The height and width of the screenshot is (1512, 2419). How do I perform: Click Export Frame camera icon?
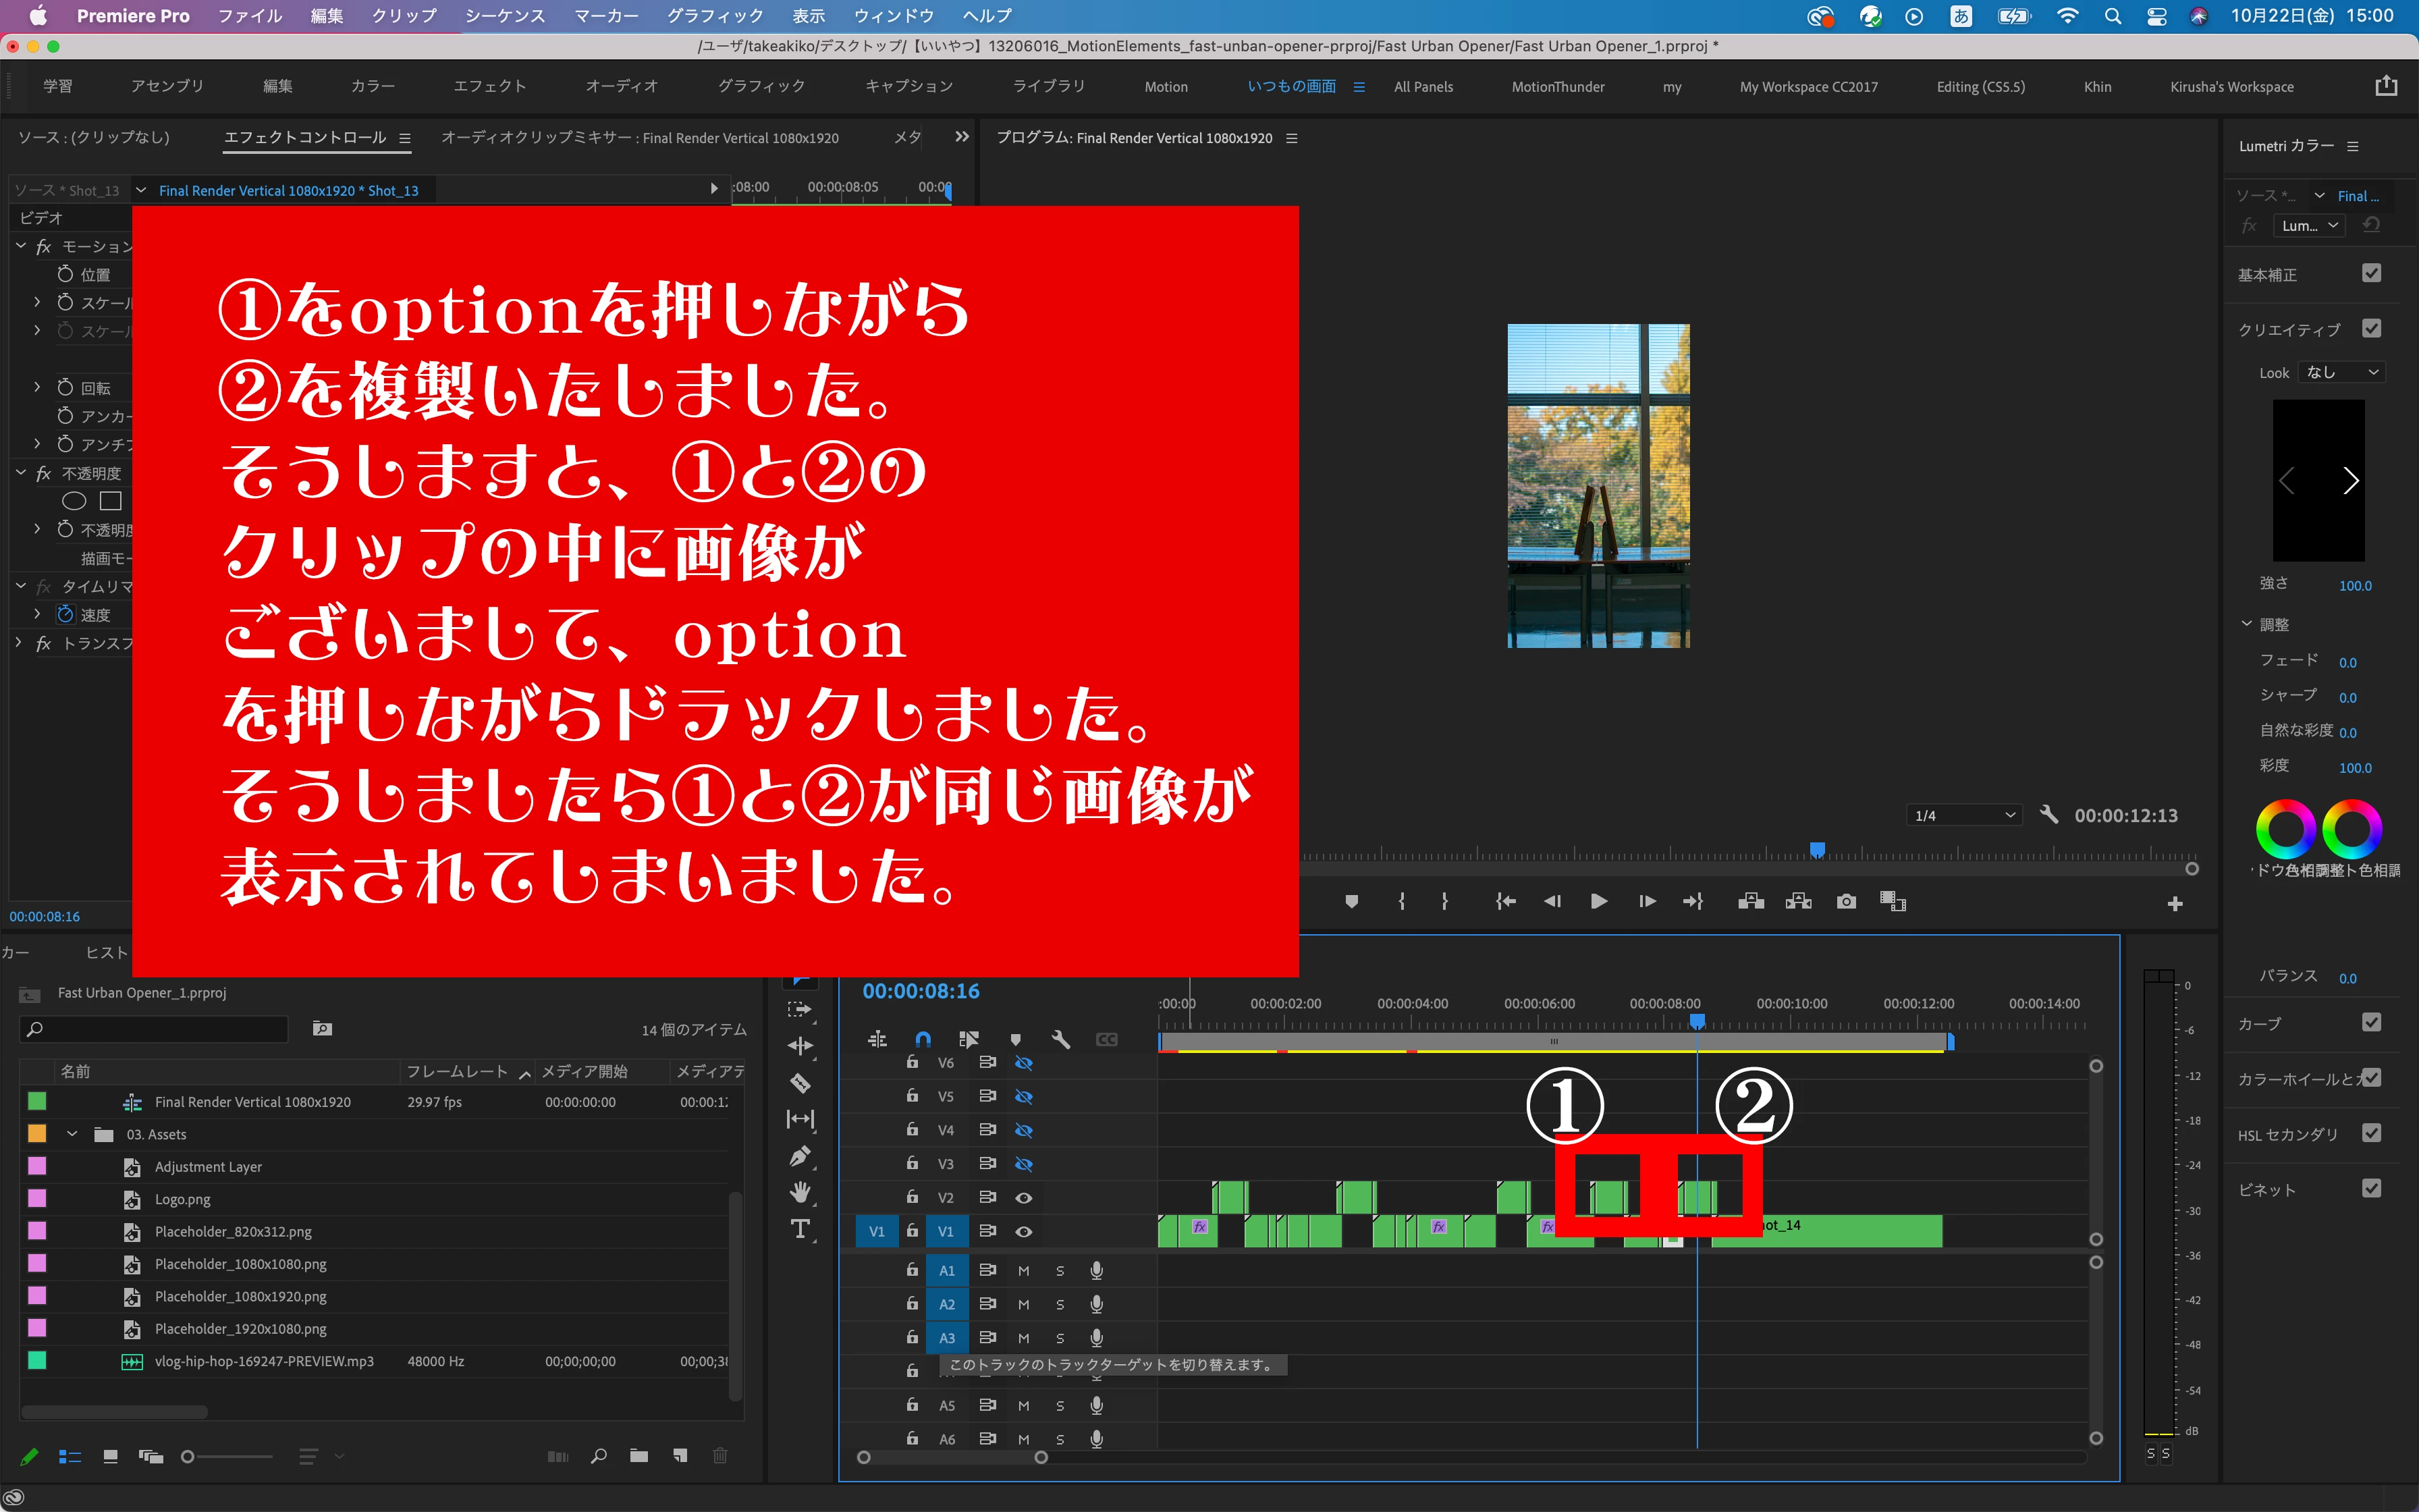tap(1845, 902)
